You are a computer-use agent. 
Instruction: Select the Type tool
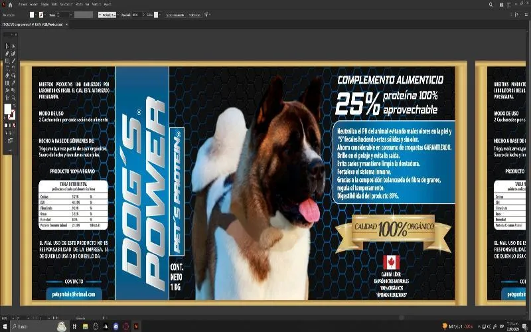(x=7, y=68)
